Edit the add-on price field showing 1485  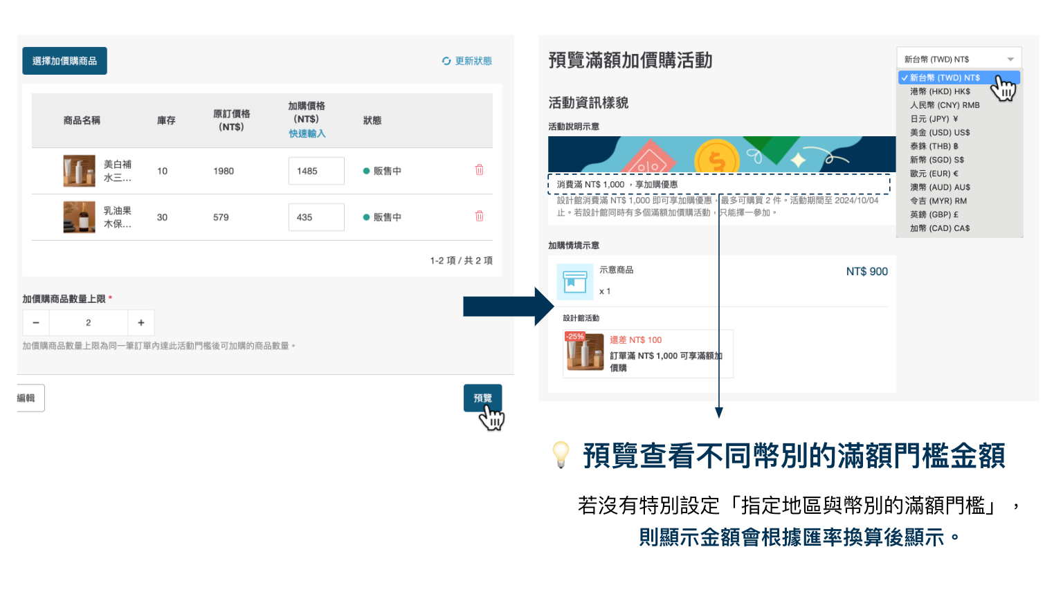pyautogui.click(x=316, y=171)
